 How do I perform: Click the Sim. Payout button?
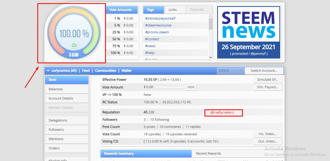267,87
